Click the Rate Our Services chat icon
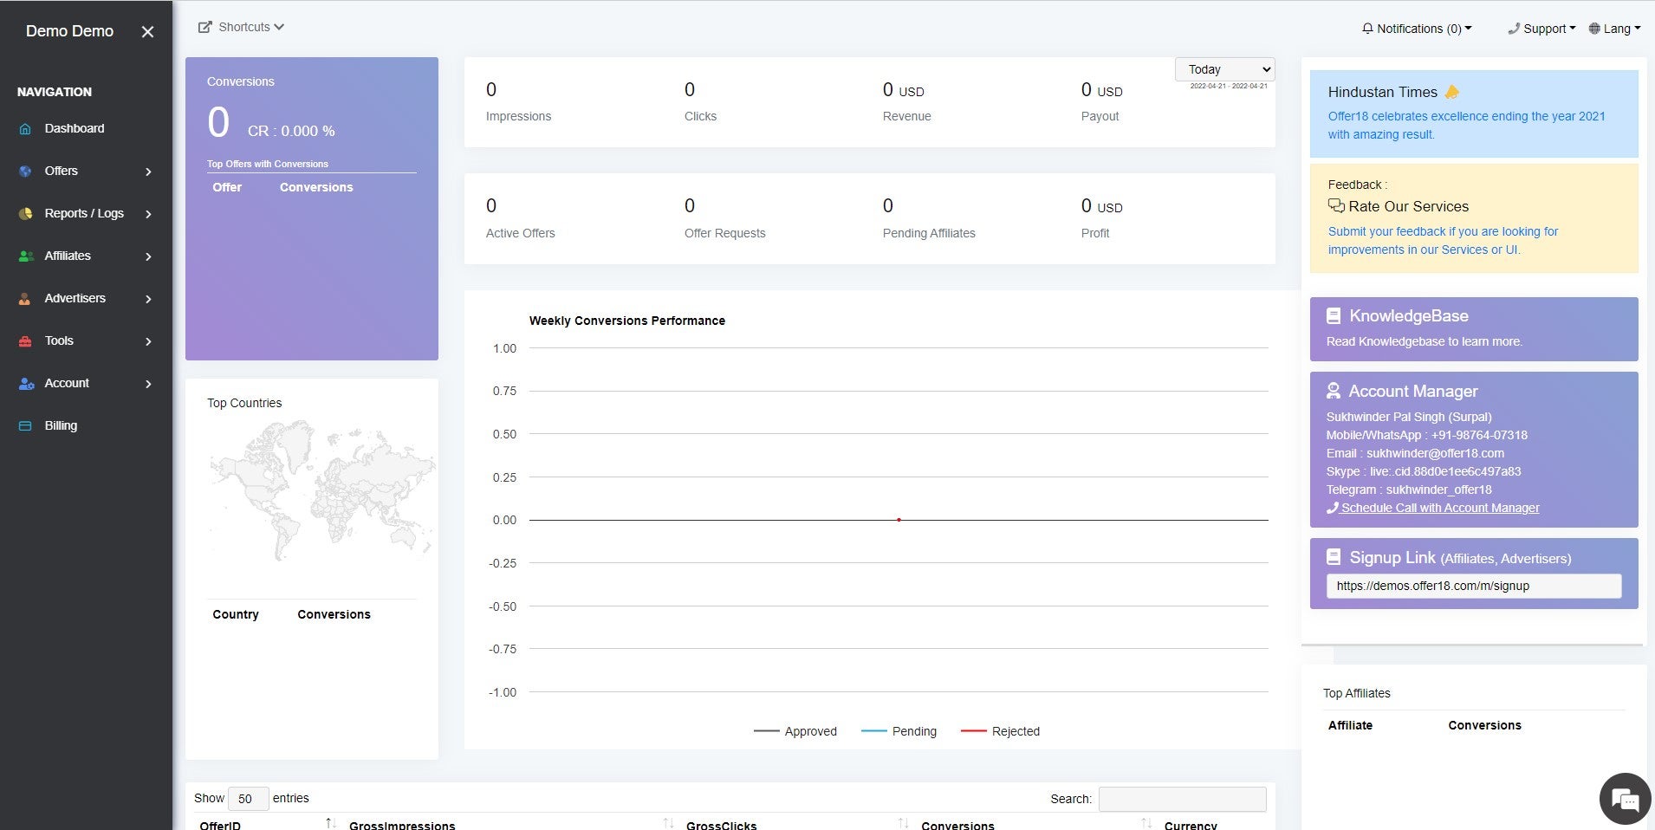The width and height of the screenshot is (1655, 830). (1336, 206)
